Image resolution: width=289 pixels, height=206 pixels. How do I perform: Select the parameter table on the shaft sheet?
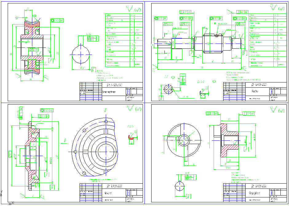point(267,40)
